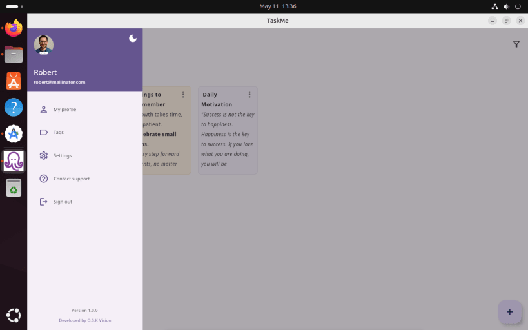Follow the Developed by O.S.K Vision link
The width and height of the screenshot is (528, 330).
[85, 320]
